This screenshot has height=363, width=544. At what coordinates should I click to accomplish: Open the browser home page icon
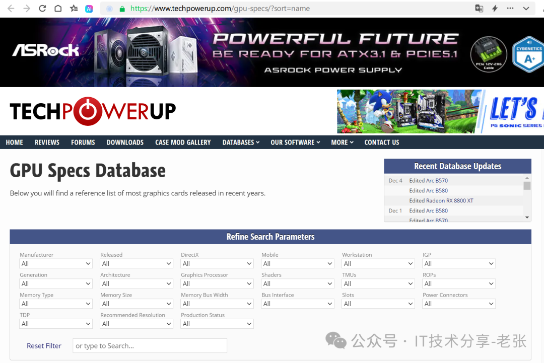click(x=58, y=9)
